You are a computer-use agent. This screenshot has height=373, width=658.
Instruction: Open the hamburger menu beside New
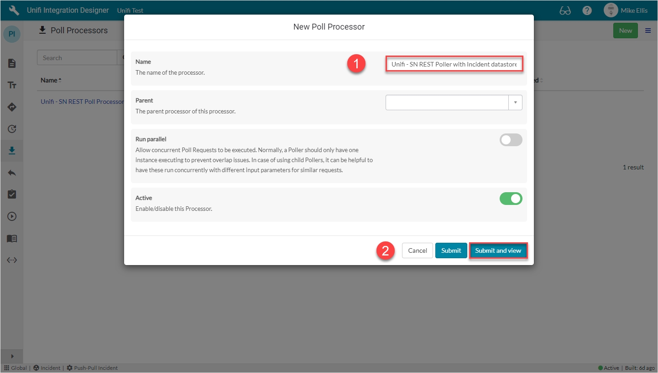coord(648,31)
